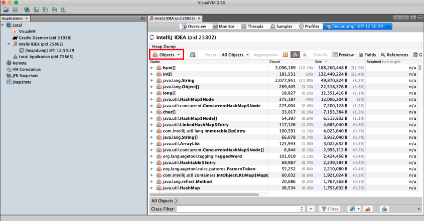Expand the java.util.ArrayList row
Viewport: 424px width, 221px height.
click(152, 144)
